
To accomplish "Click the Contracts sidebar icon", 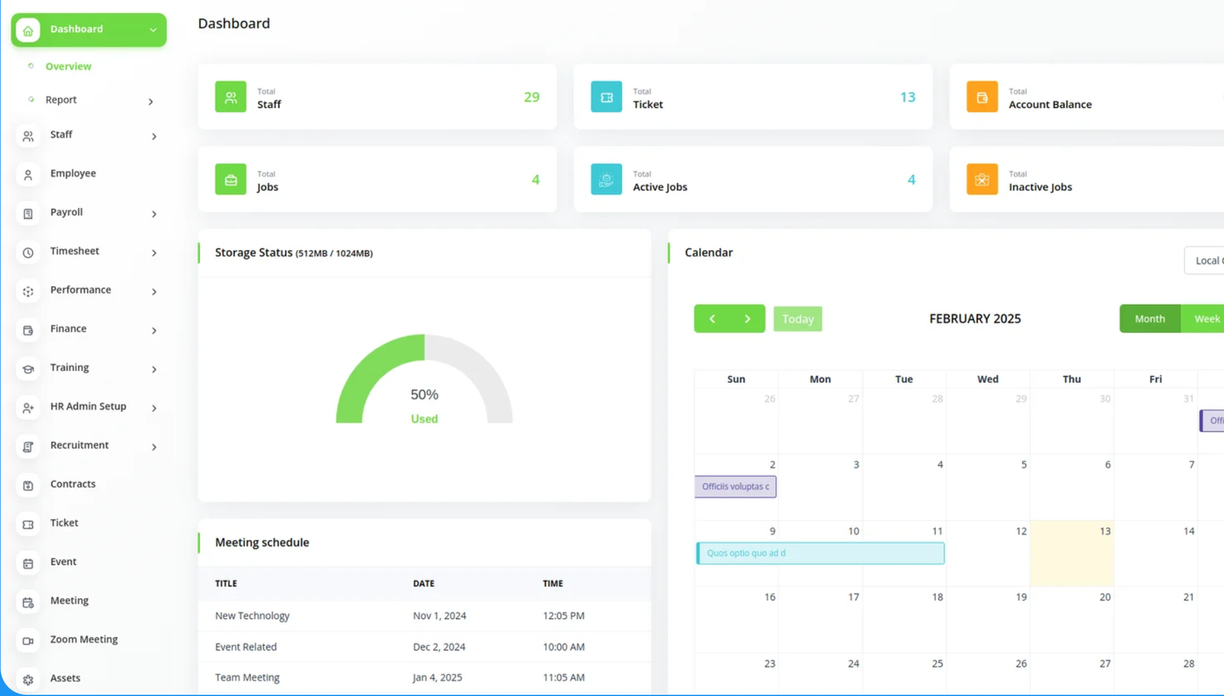I will (x=28, y=486).
